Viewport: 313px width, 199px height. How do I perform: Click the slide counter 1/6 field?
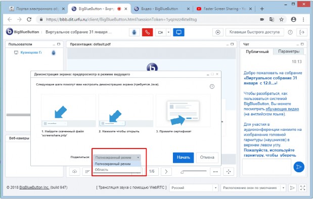(x=152, y=172)
